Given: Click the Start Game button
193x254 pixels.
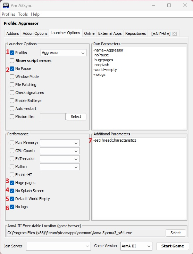Looking at the screenshot, I should click(173, 246).
